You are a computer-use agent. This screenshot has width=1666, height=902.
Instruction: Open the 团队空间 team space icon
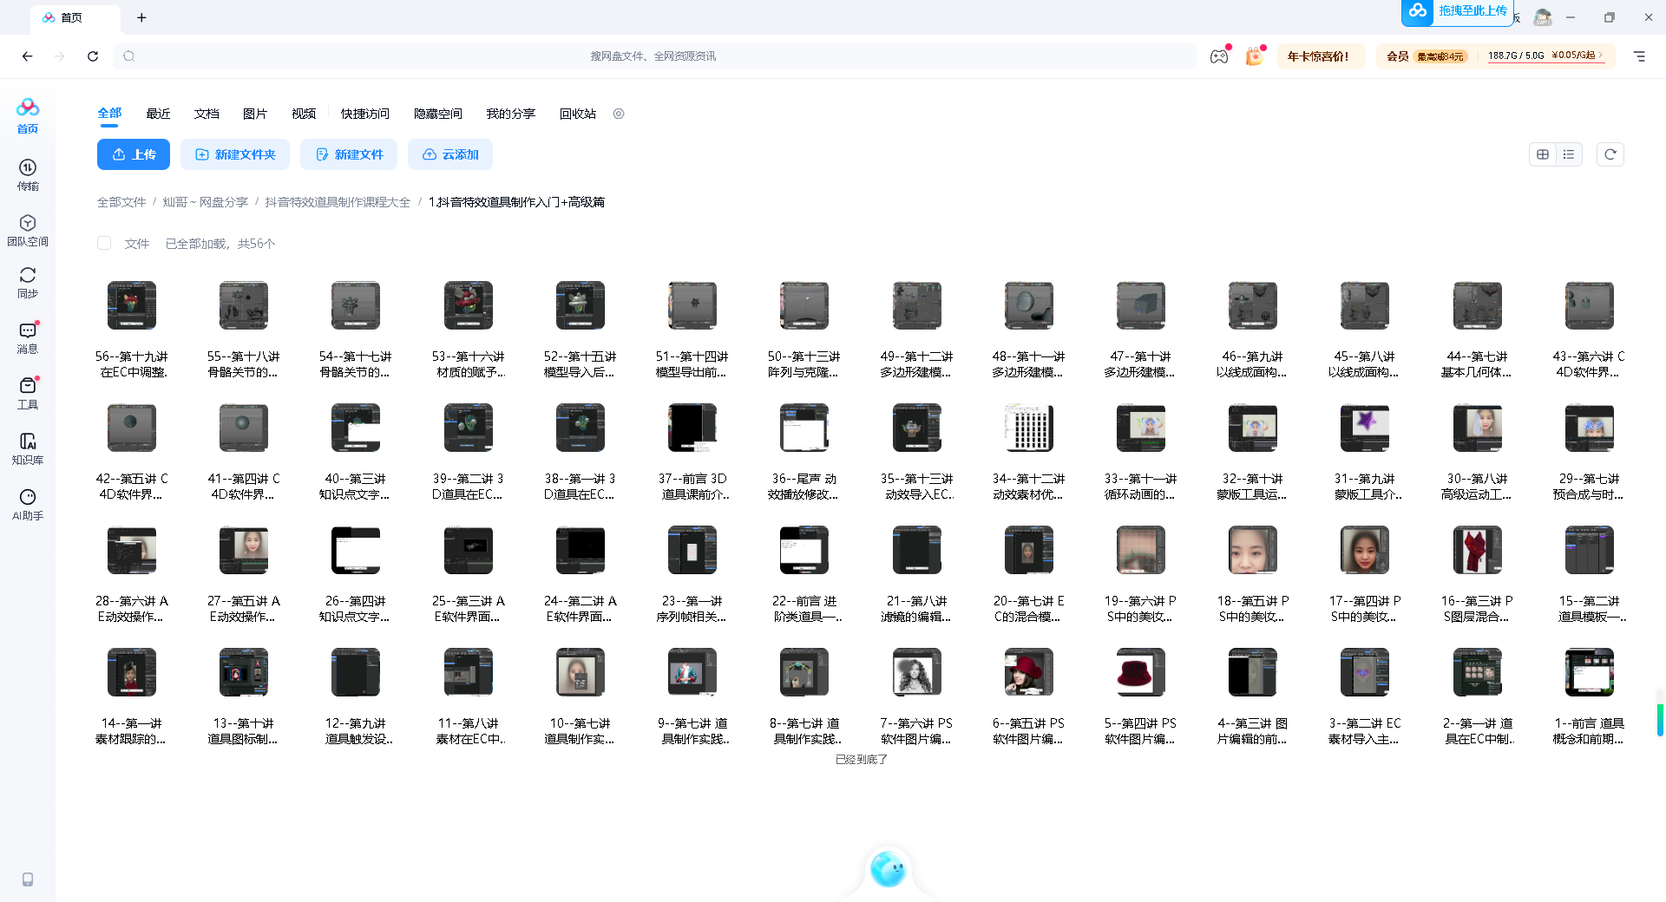tap(28, 230)
